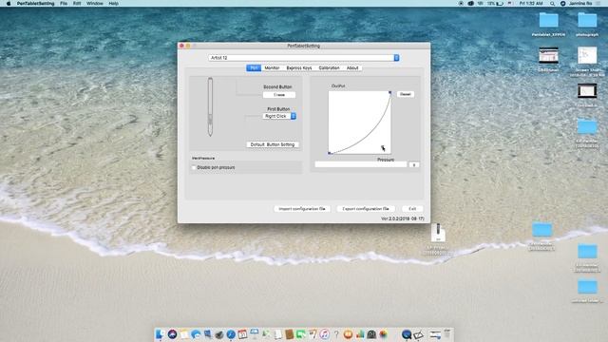Click the Wi-Fi menu bar icon
This screenshot has width=608, height=342.
[480, 4]
